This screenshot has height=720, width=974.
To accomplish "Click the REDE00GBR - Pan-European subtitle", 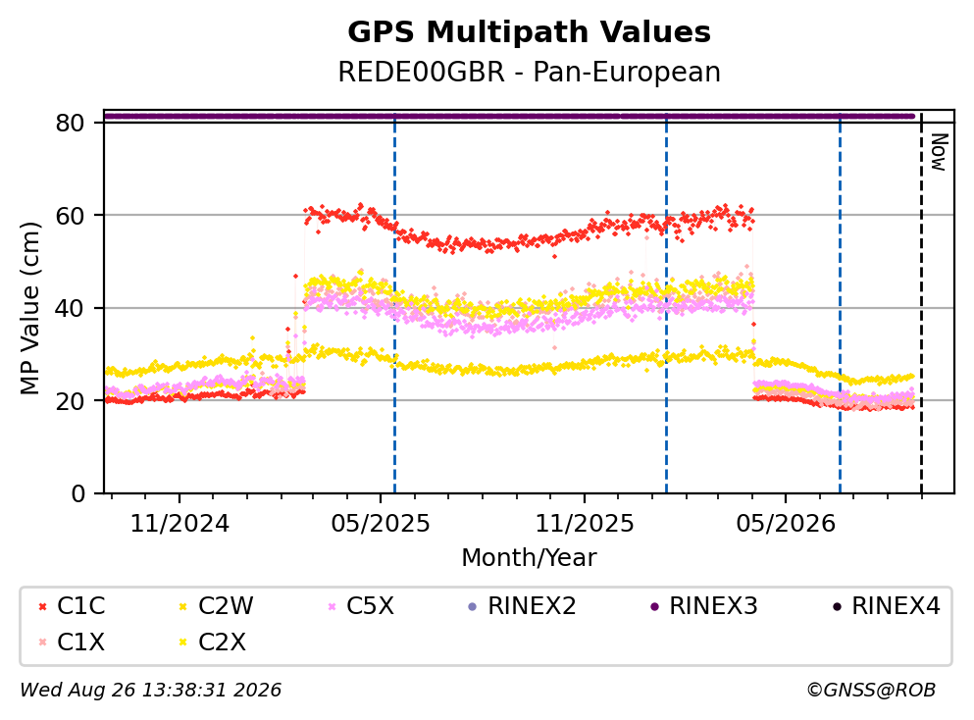I will point(530,72).
